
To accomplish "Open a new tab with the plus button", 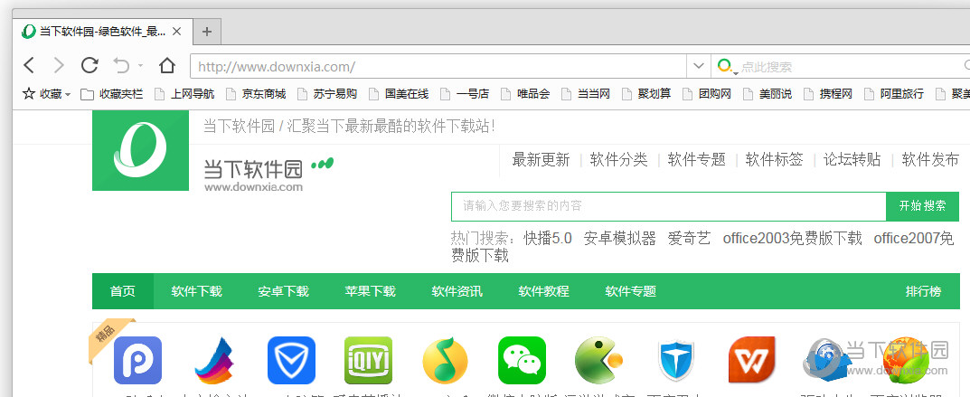I will [x=207, y=32].
